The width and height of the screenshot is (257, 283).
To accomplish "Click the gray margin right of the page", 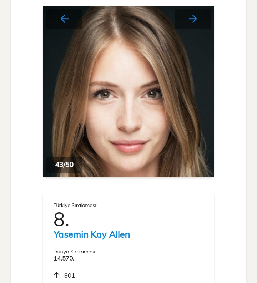I will click(252, 143).
